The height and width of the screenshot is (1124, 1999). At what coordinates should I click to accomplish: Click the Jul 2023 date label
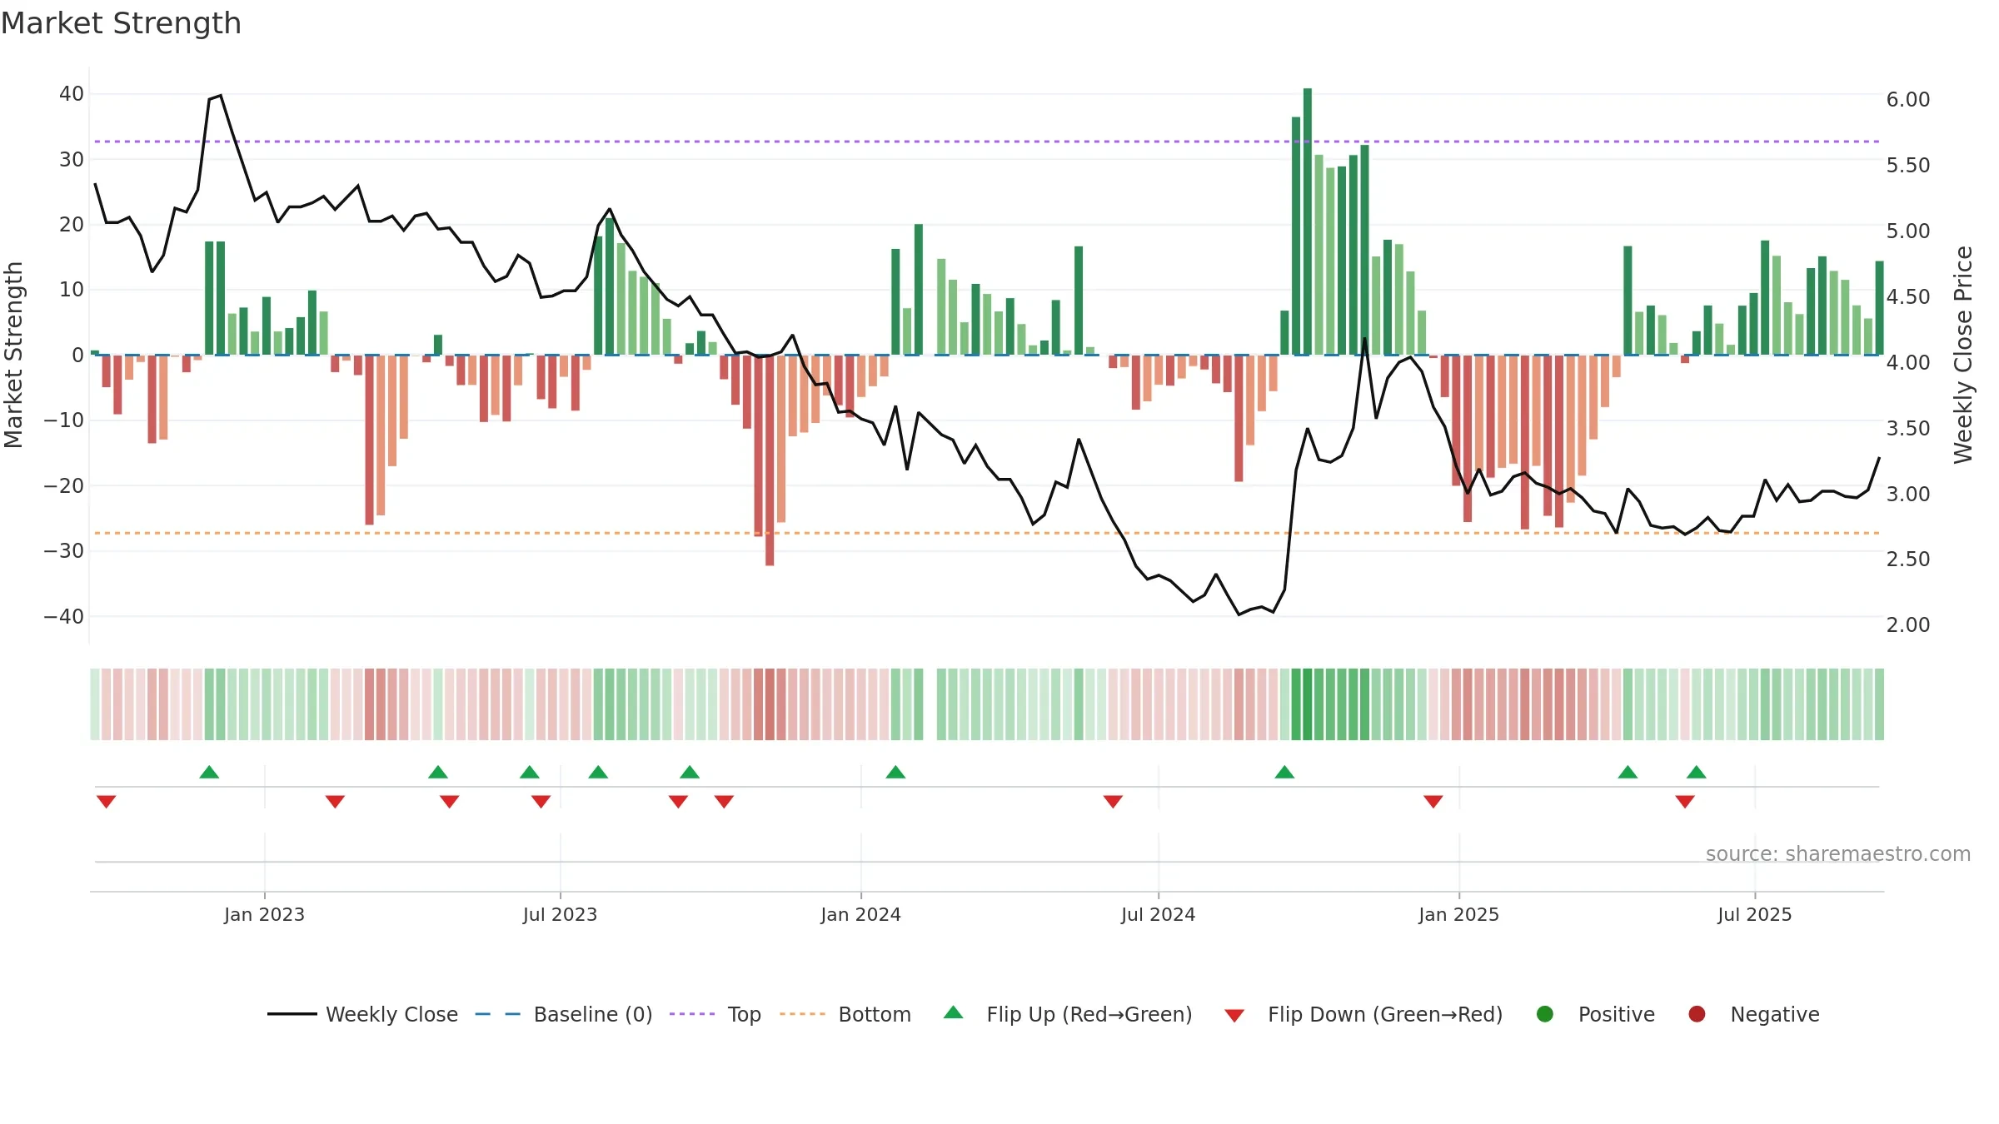560,914
